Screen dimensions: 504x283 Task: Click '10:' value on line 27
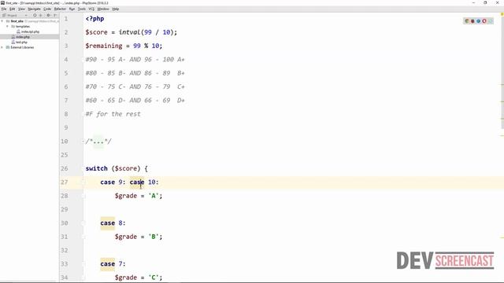154,182
